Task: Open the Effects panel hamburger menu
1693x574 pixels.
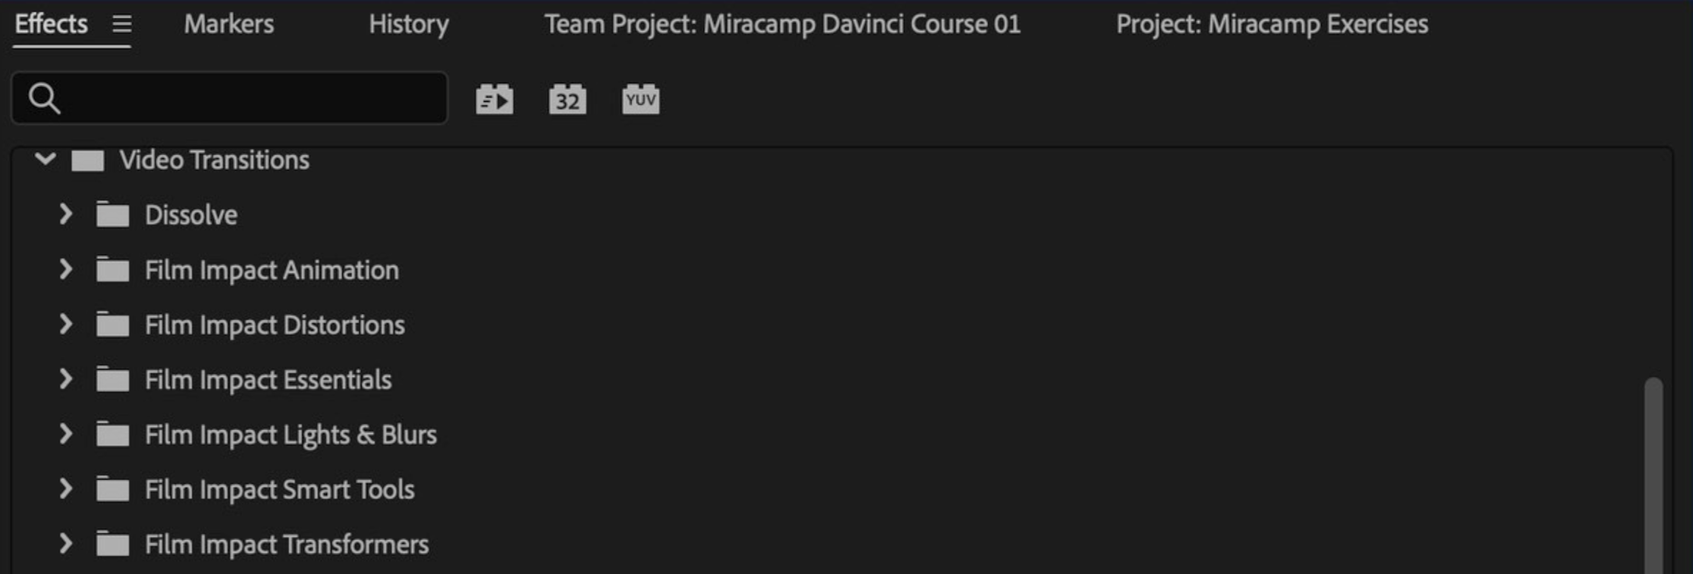Action: click(x=122, y=24)
